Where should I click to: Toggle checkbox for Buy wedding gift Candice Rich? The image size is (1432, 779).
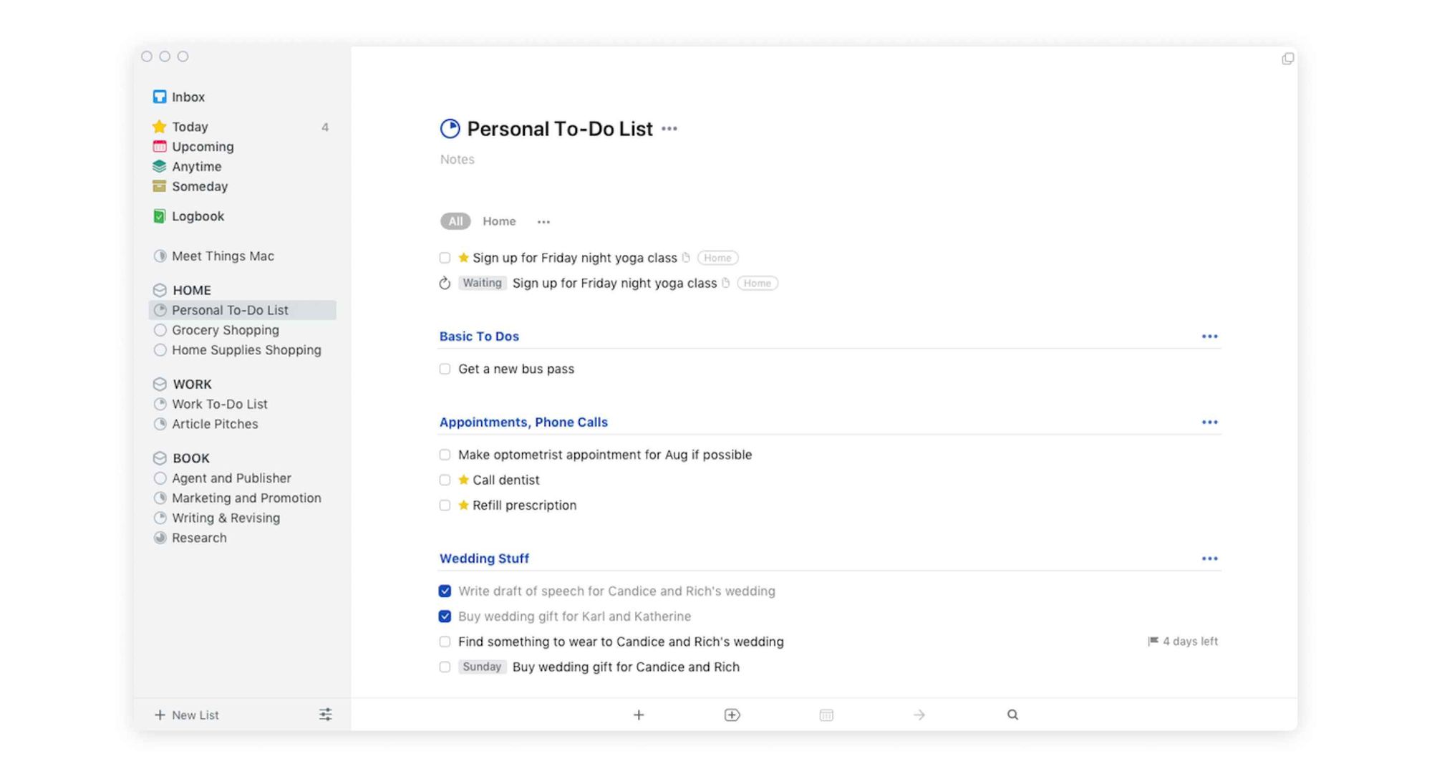[443, 667]
